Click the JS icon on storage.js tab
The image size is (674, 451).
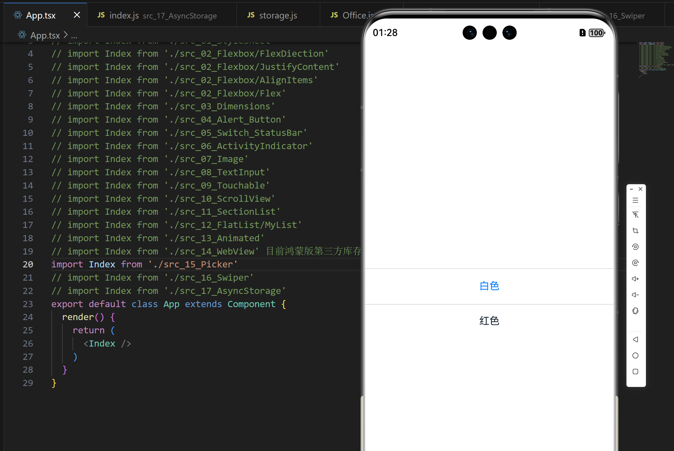[251, 15]
